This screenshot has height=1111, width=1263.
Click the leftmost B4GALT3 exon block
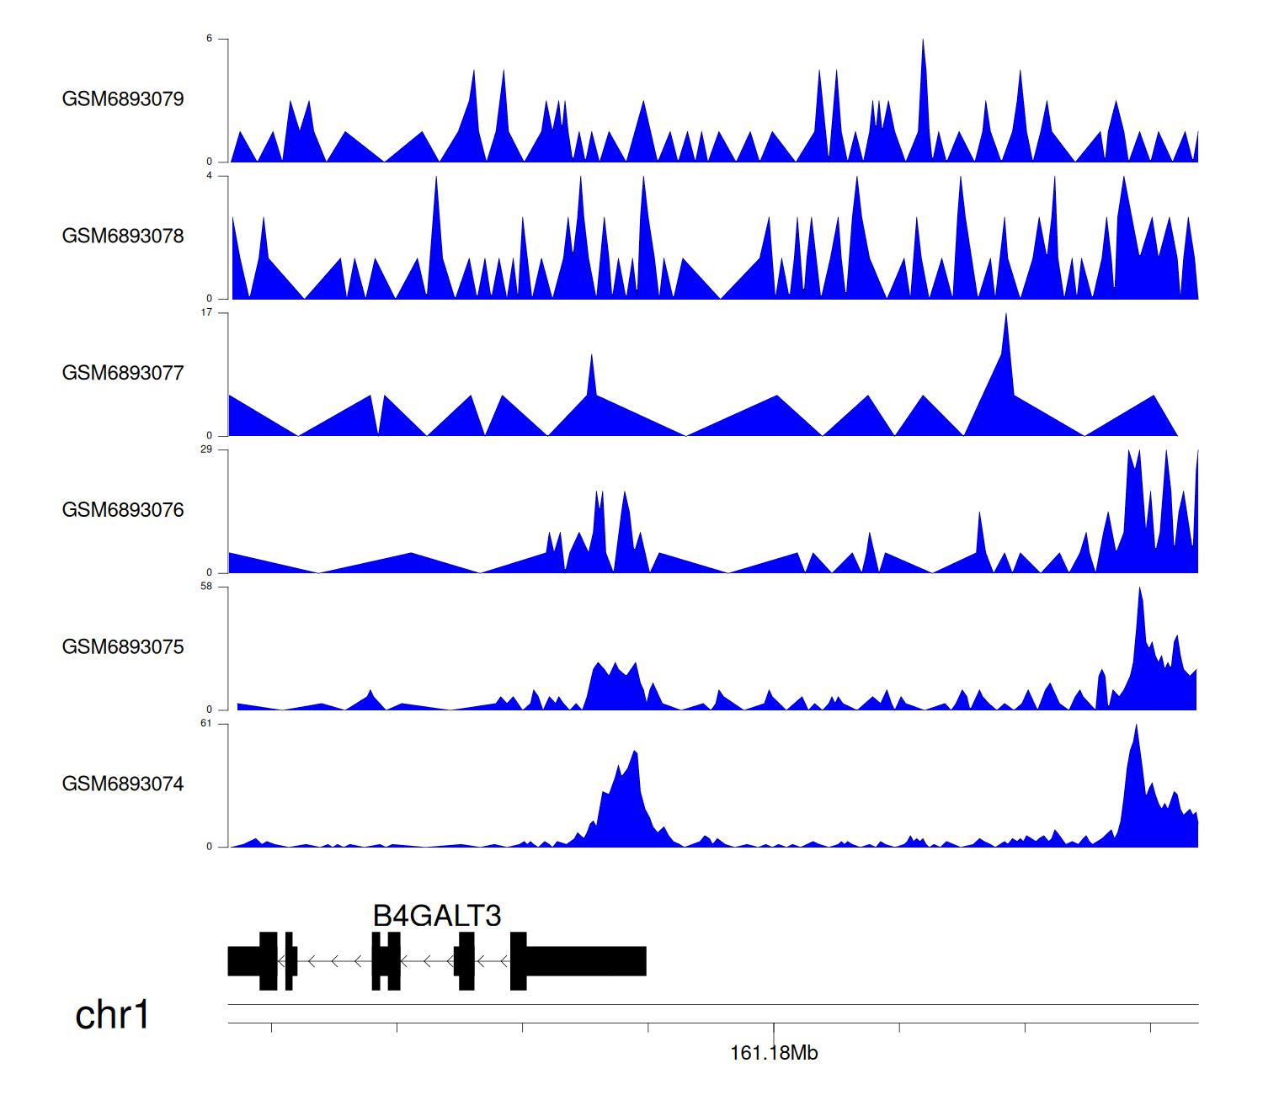click(x=243, y=961)
